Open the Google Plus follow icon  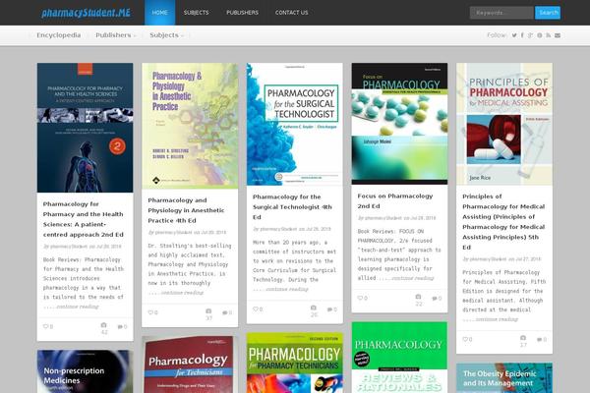tap(531, 35)
